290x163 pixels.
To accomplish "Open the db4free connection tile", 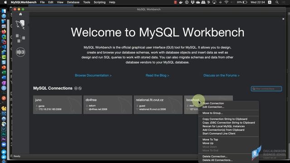I will coord(108,105).
